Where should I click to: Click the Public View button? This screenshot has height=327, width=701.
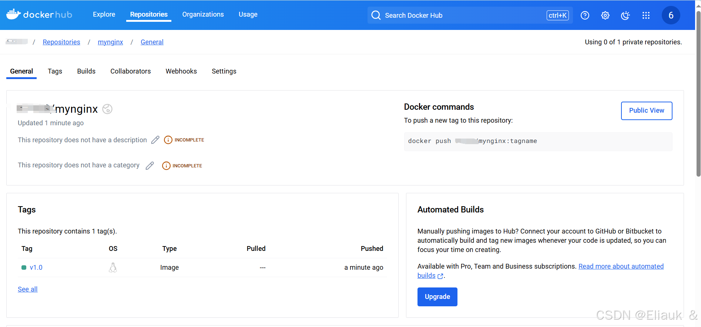[x=647, y=110]
